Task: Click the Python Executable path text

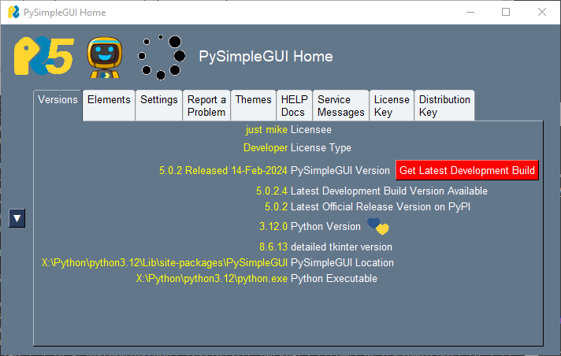Action: [x=211, y=279]
